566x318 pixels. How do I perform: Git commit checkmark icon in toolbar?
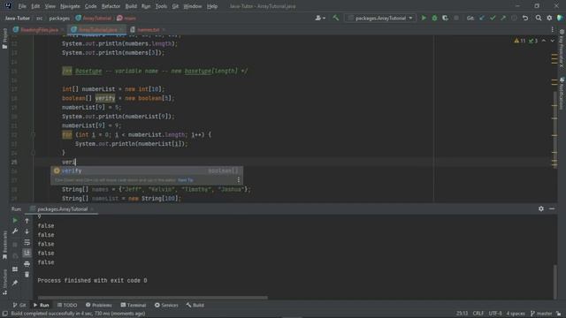click(x=493, y=18)
